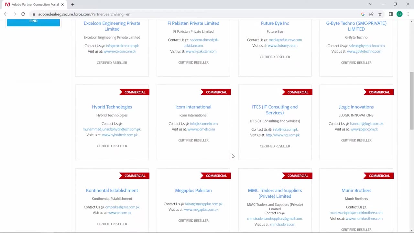The height and width of the screenshot is (233, 414).
Task: Click the browser Forward arrow
Action: pos(15,14)
